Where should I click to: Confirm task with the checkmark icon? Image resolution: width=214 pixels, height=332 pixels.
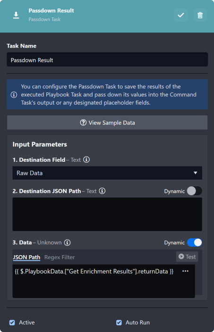[181, 15]
